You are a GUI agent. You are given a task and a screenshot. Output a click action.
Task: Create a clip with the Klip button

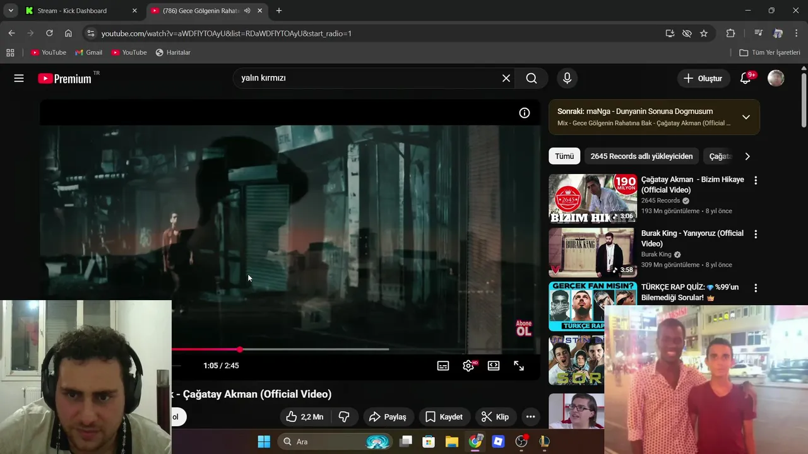[496, 417]
